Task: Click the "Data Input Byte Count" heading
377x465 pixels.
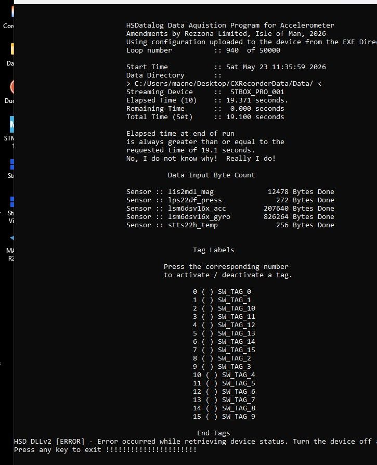Action: pos(211,175)
